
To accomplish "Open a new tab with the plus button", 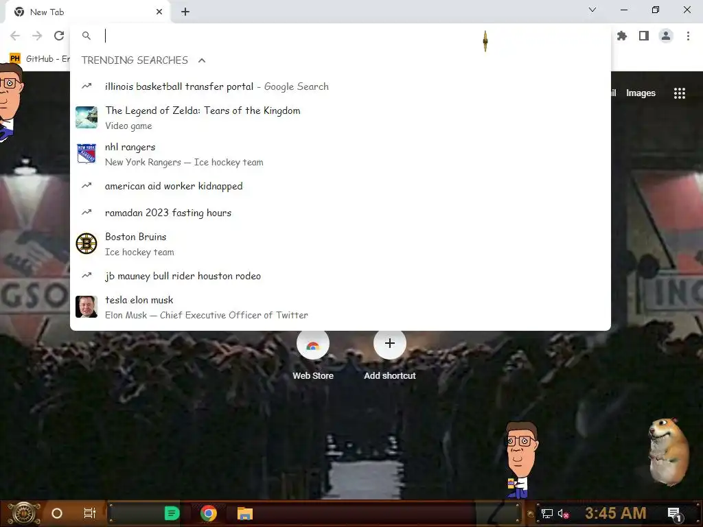I will [x=185, y=12].
